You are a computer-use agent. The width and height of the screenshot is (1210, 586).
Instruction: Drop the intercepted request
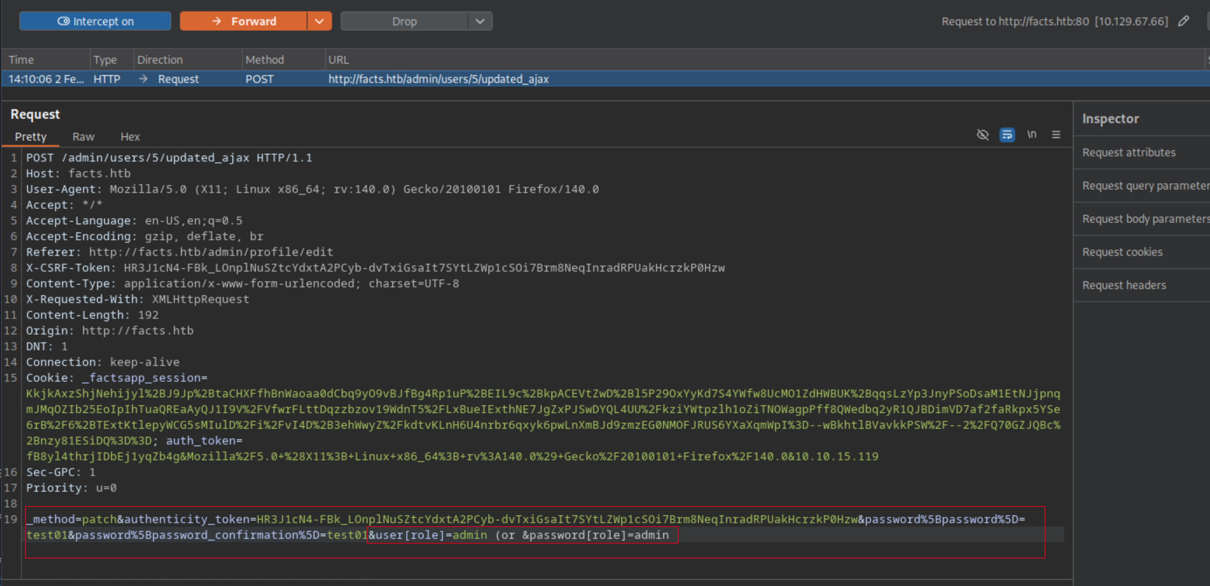pos(404,21)
